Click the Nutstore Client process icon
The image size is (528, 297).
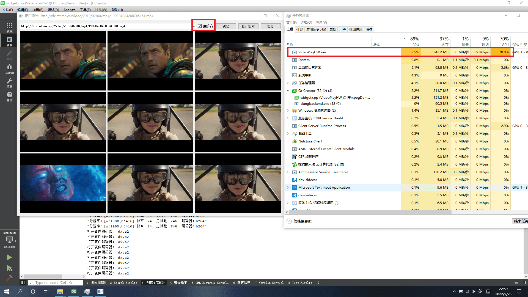[x=295, y=141]
